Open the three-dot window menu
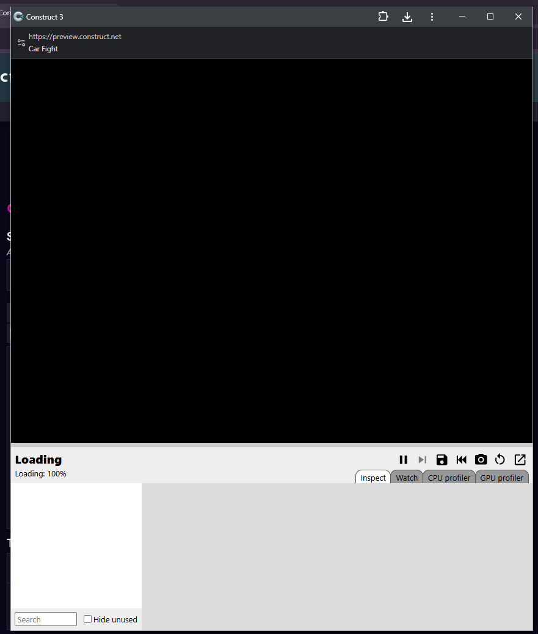The width and height of the screenshot is (538, 634). coord(432,16)
